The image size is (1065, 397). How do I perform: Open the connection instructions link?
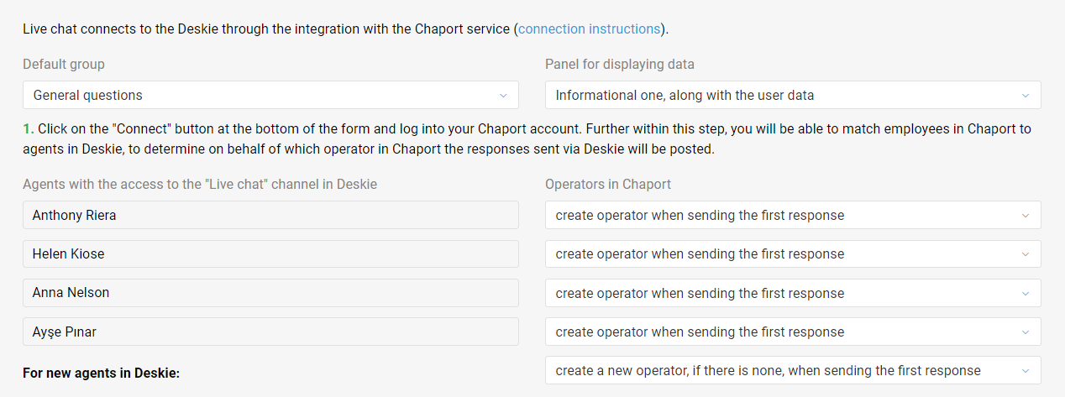point(589,29)
